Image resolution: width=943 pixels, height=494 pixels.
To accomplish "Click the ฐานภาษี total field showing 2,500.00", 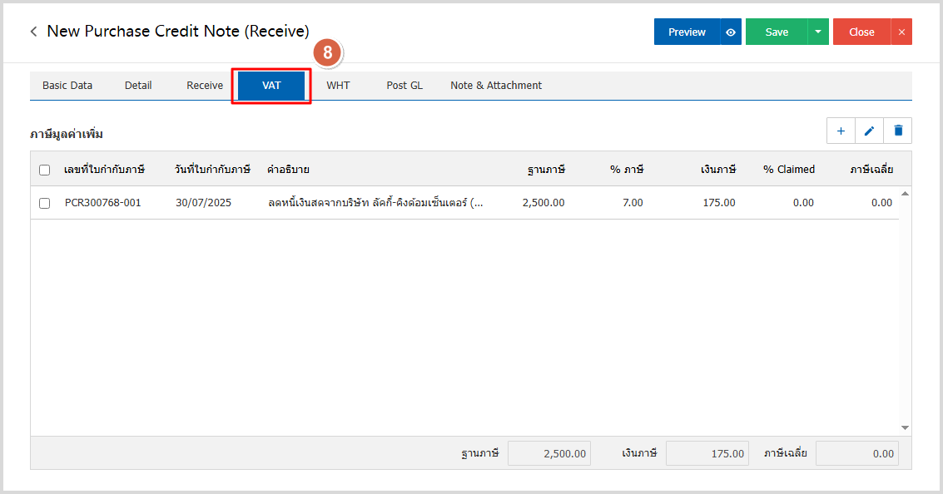I will pos(549,453).
